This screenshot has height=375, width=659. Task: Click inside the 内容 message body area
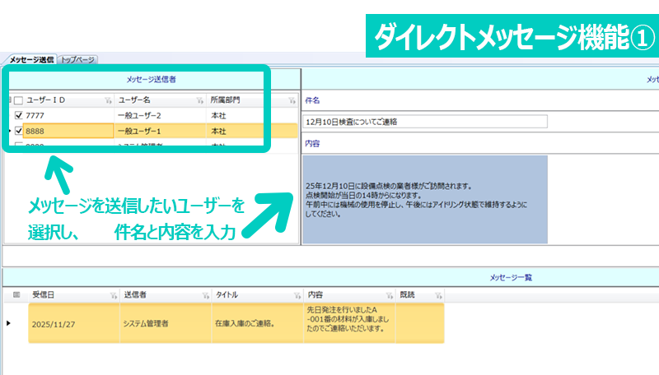tap(425, 199)
